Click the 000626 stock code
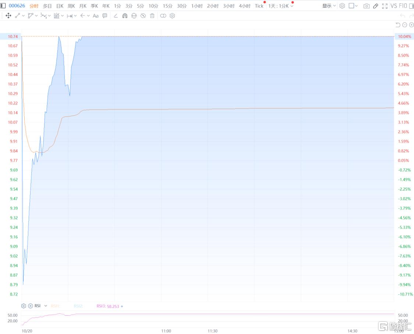The image size is (414, 334). point(17,6)
